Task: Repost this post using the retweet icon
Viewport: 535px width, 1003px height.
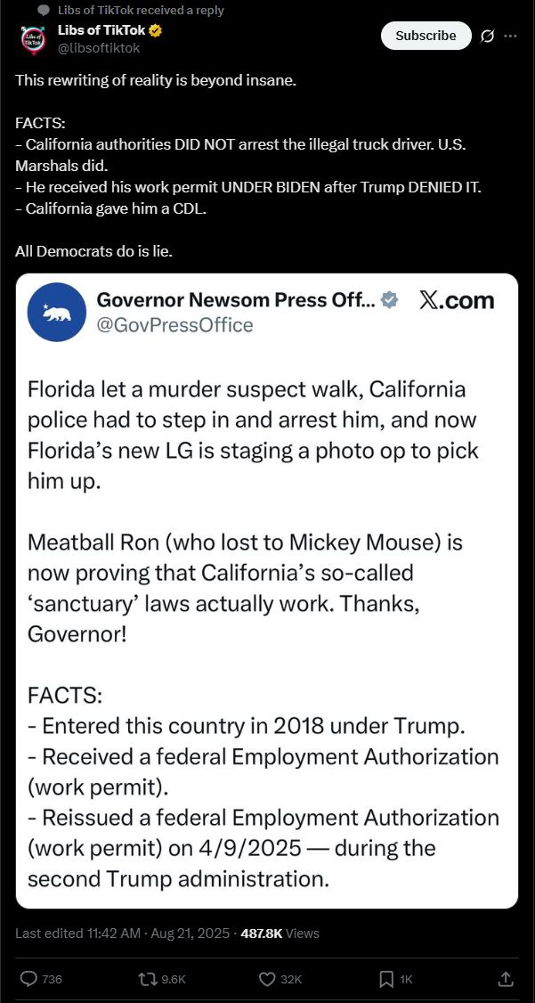Action: pyautogui.click(x=147, y=979)
